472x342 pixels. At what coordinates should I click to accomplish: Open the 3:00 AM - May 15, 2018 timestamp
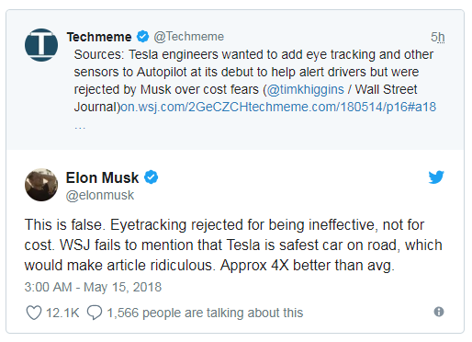tap(93, 287)
